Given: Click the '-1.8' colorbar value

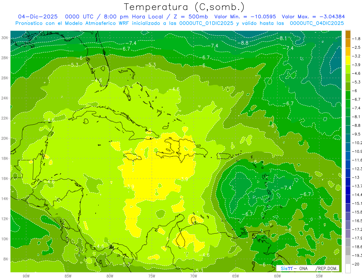Looking at the screenshot, I should [357, 39].
